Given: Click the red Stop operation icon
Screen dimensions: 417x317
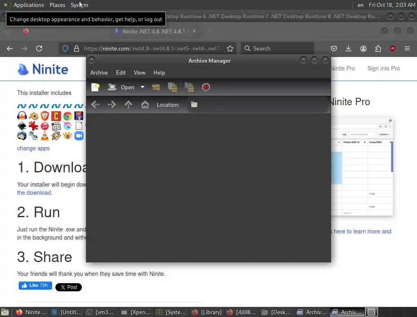Looking at the screenshot, I should (x=206, y=87).
